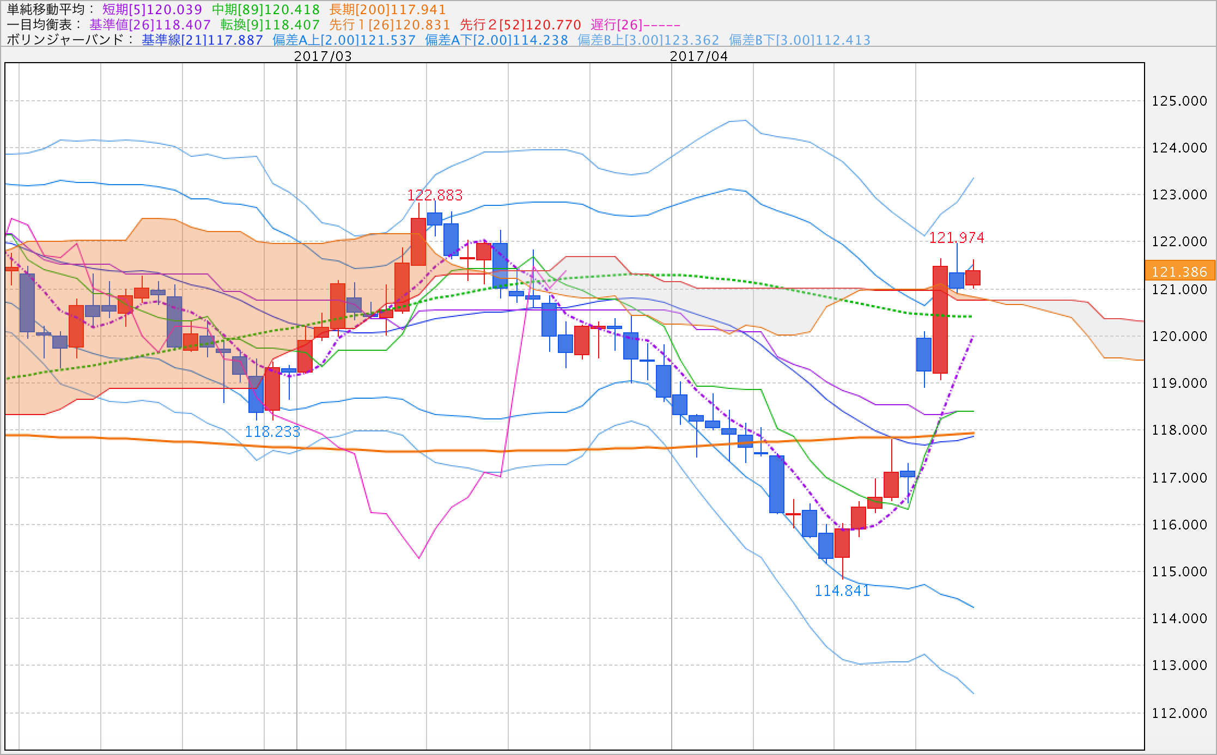Click the 121.974 recent high label

coord(956,238)
